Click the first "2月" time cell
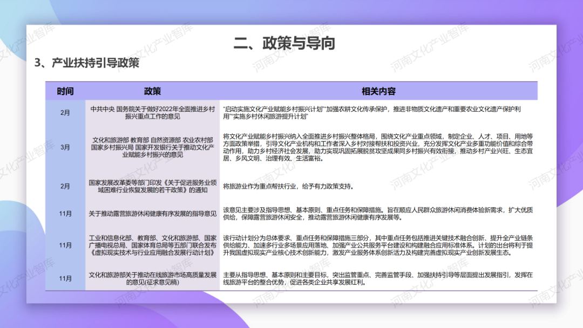 coord(66,112)
